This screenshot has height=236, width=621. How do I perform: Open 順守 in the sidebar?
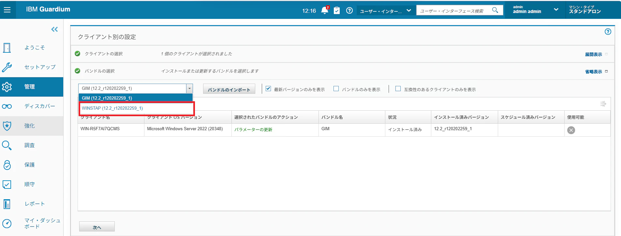[x=30, y=184]
